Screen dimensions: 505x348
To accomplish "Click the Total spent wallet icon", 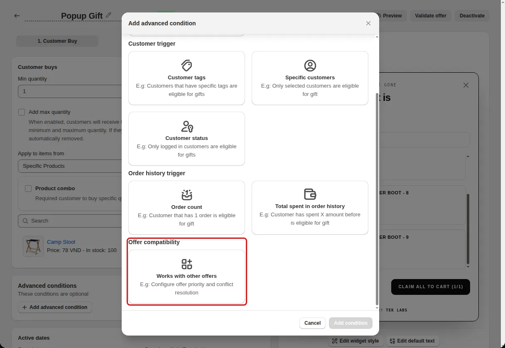I will click(x=310, y=194).
